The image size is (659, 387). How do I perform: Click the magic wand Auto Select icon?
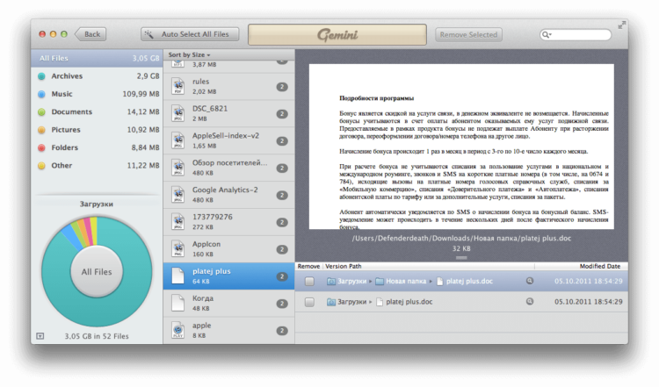pos(148,34)
